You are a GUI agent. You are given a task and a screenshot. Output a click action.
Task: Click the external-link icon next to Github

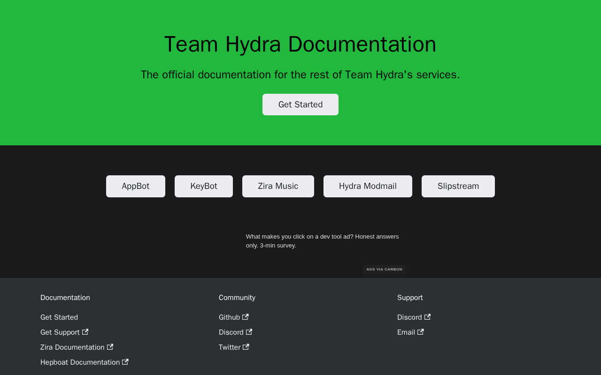point(246,317)
